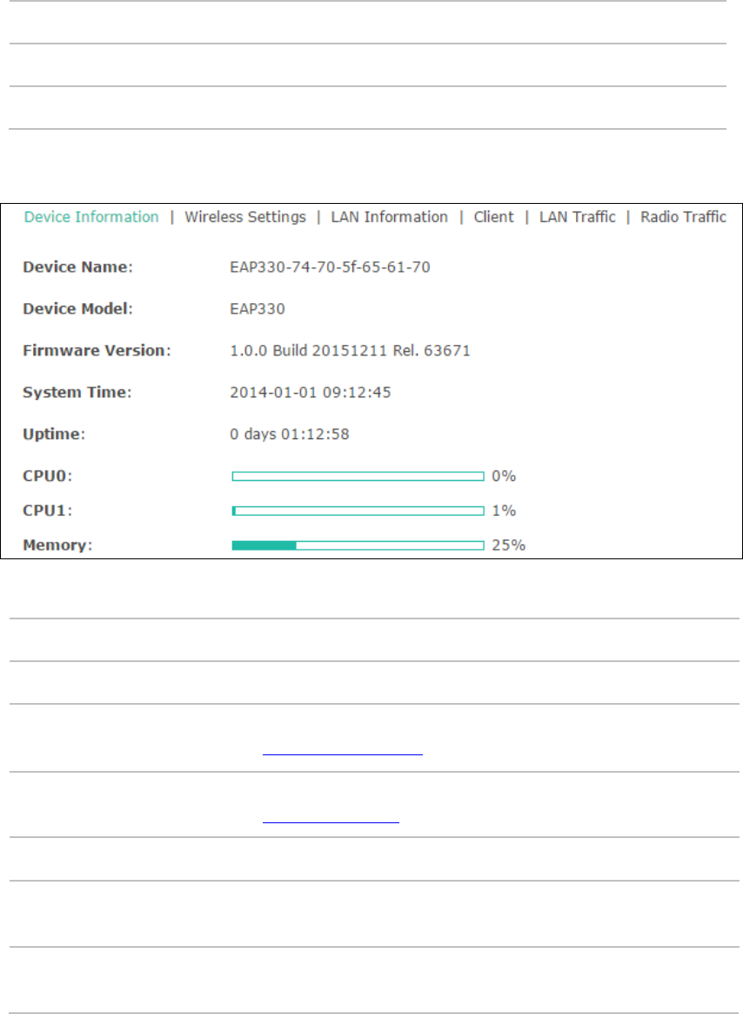Click the 1% CPU1 percentage value

coord(504,510)
